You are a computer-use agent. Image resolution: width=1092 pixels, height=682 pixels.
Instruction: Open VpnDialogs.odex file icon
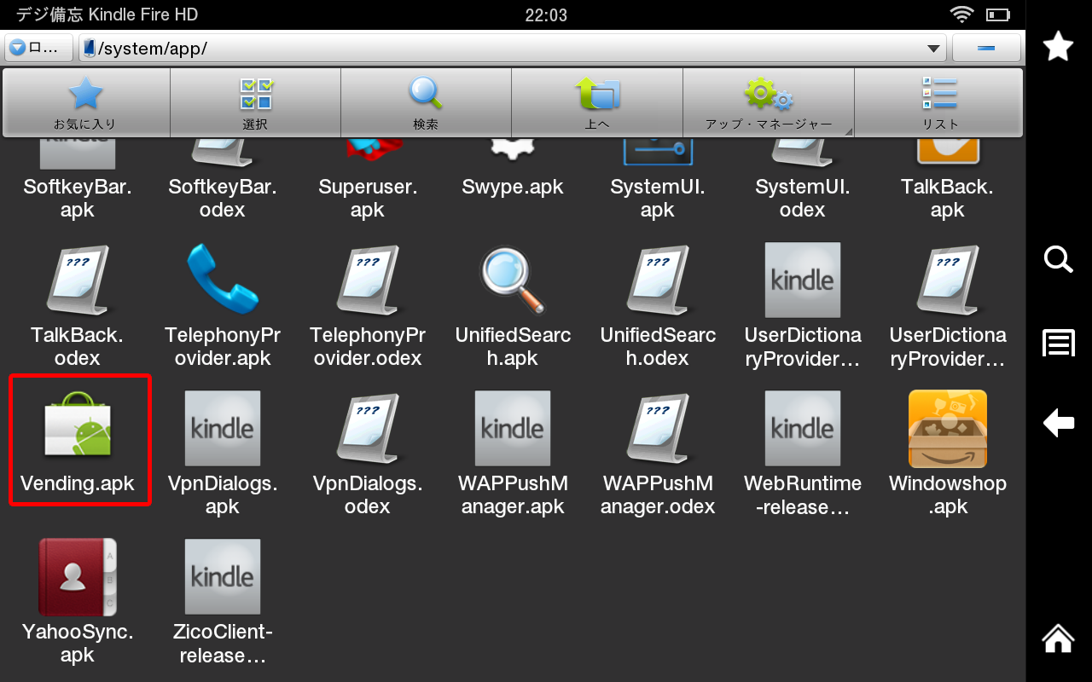click(368, 429)
